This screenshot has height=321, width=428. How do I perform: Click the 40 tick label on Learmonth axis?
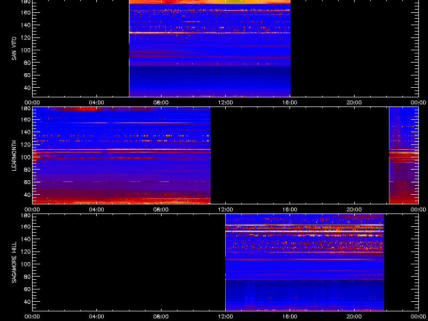point(28,195)
